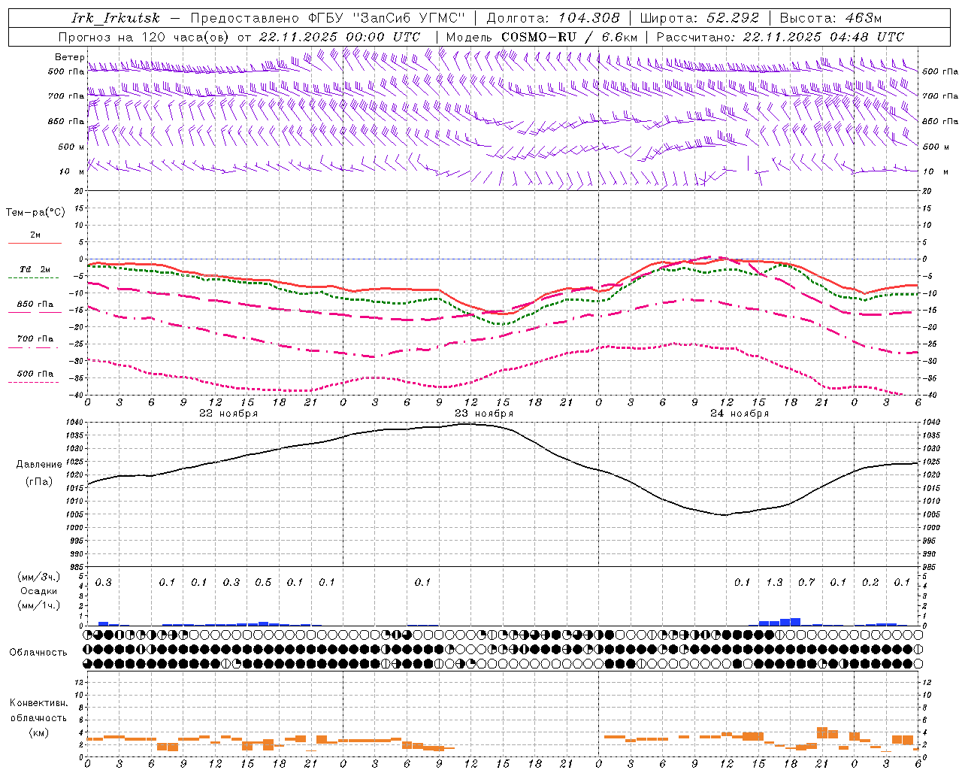Click the 23 ноября date label

click(x=484, y=413)
